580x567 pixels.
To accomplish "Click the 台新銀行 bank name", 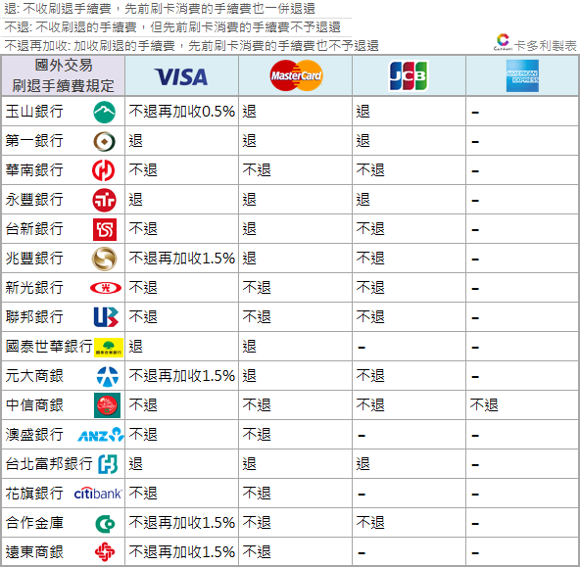I will (34, 229).
